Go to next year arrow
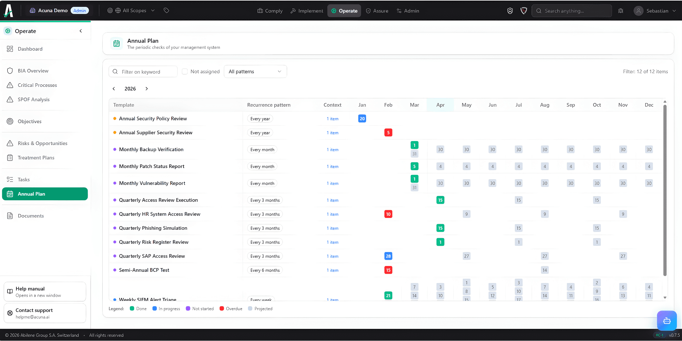The width and height of the screenshot is (682, 341). pyautogui.click(x=147, y=89)
